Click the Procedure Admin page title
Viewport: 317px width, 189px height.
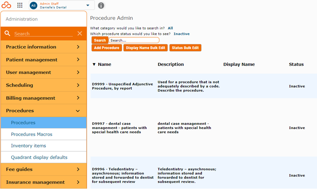tap(112, 18)
